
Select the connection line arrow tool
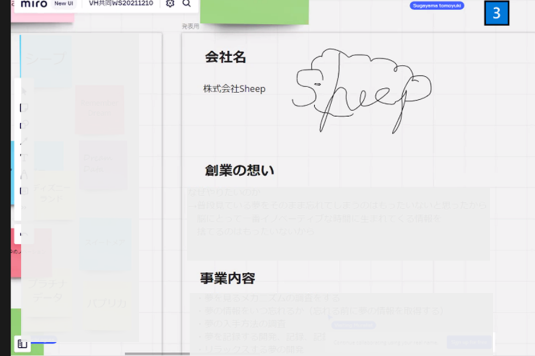click(x=24, y=141)
